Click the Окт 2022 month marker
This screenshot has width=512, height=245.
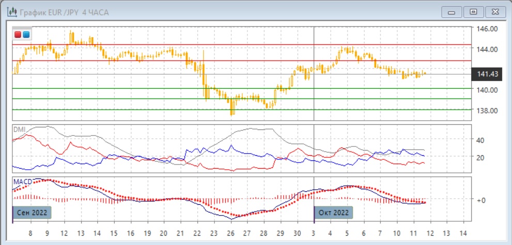pyautogui.click(x=334, y=213)
